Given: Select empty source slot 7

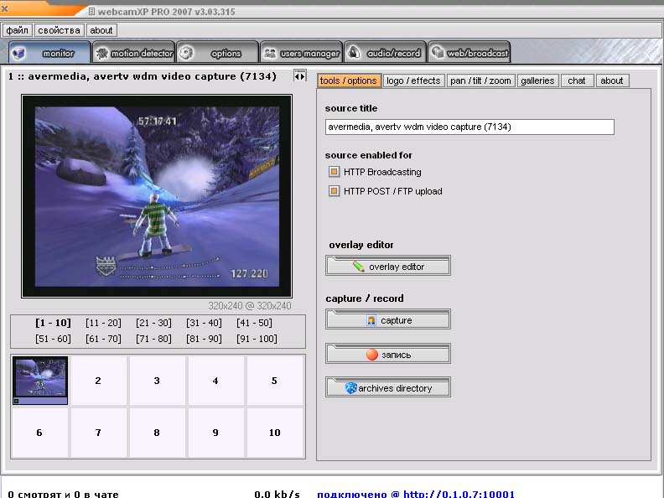Looking at the screenshot, I should pyautogui.click(x=98, y=433).
